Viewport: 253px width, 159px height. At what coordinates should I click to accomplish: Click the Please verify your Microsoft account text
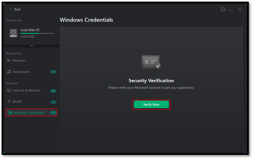pos(151,88)
